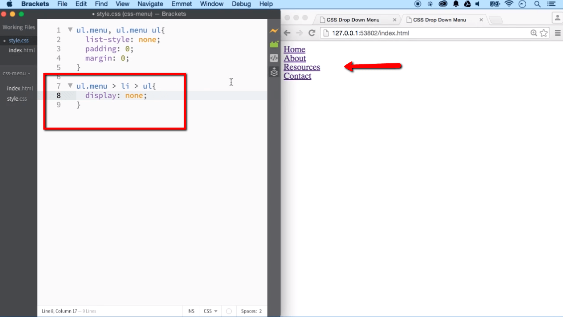Toggle overwrite mode by clicking INS indicator
This screenshot has width=563, height=317.
190,311
